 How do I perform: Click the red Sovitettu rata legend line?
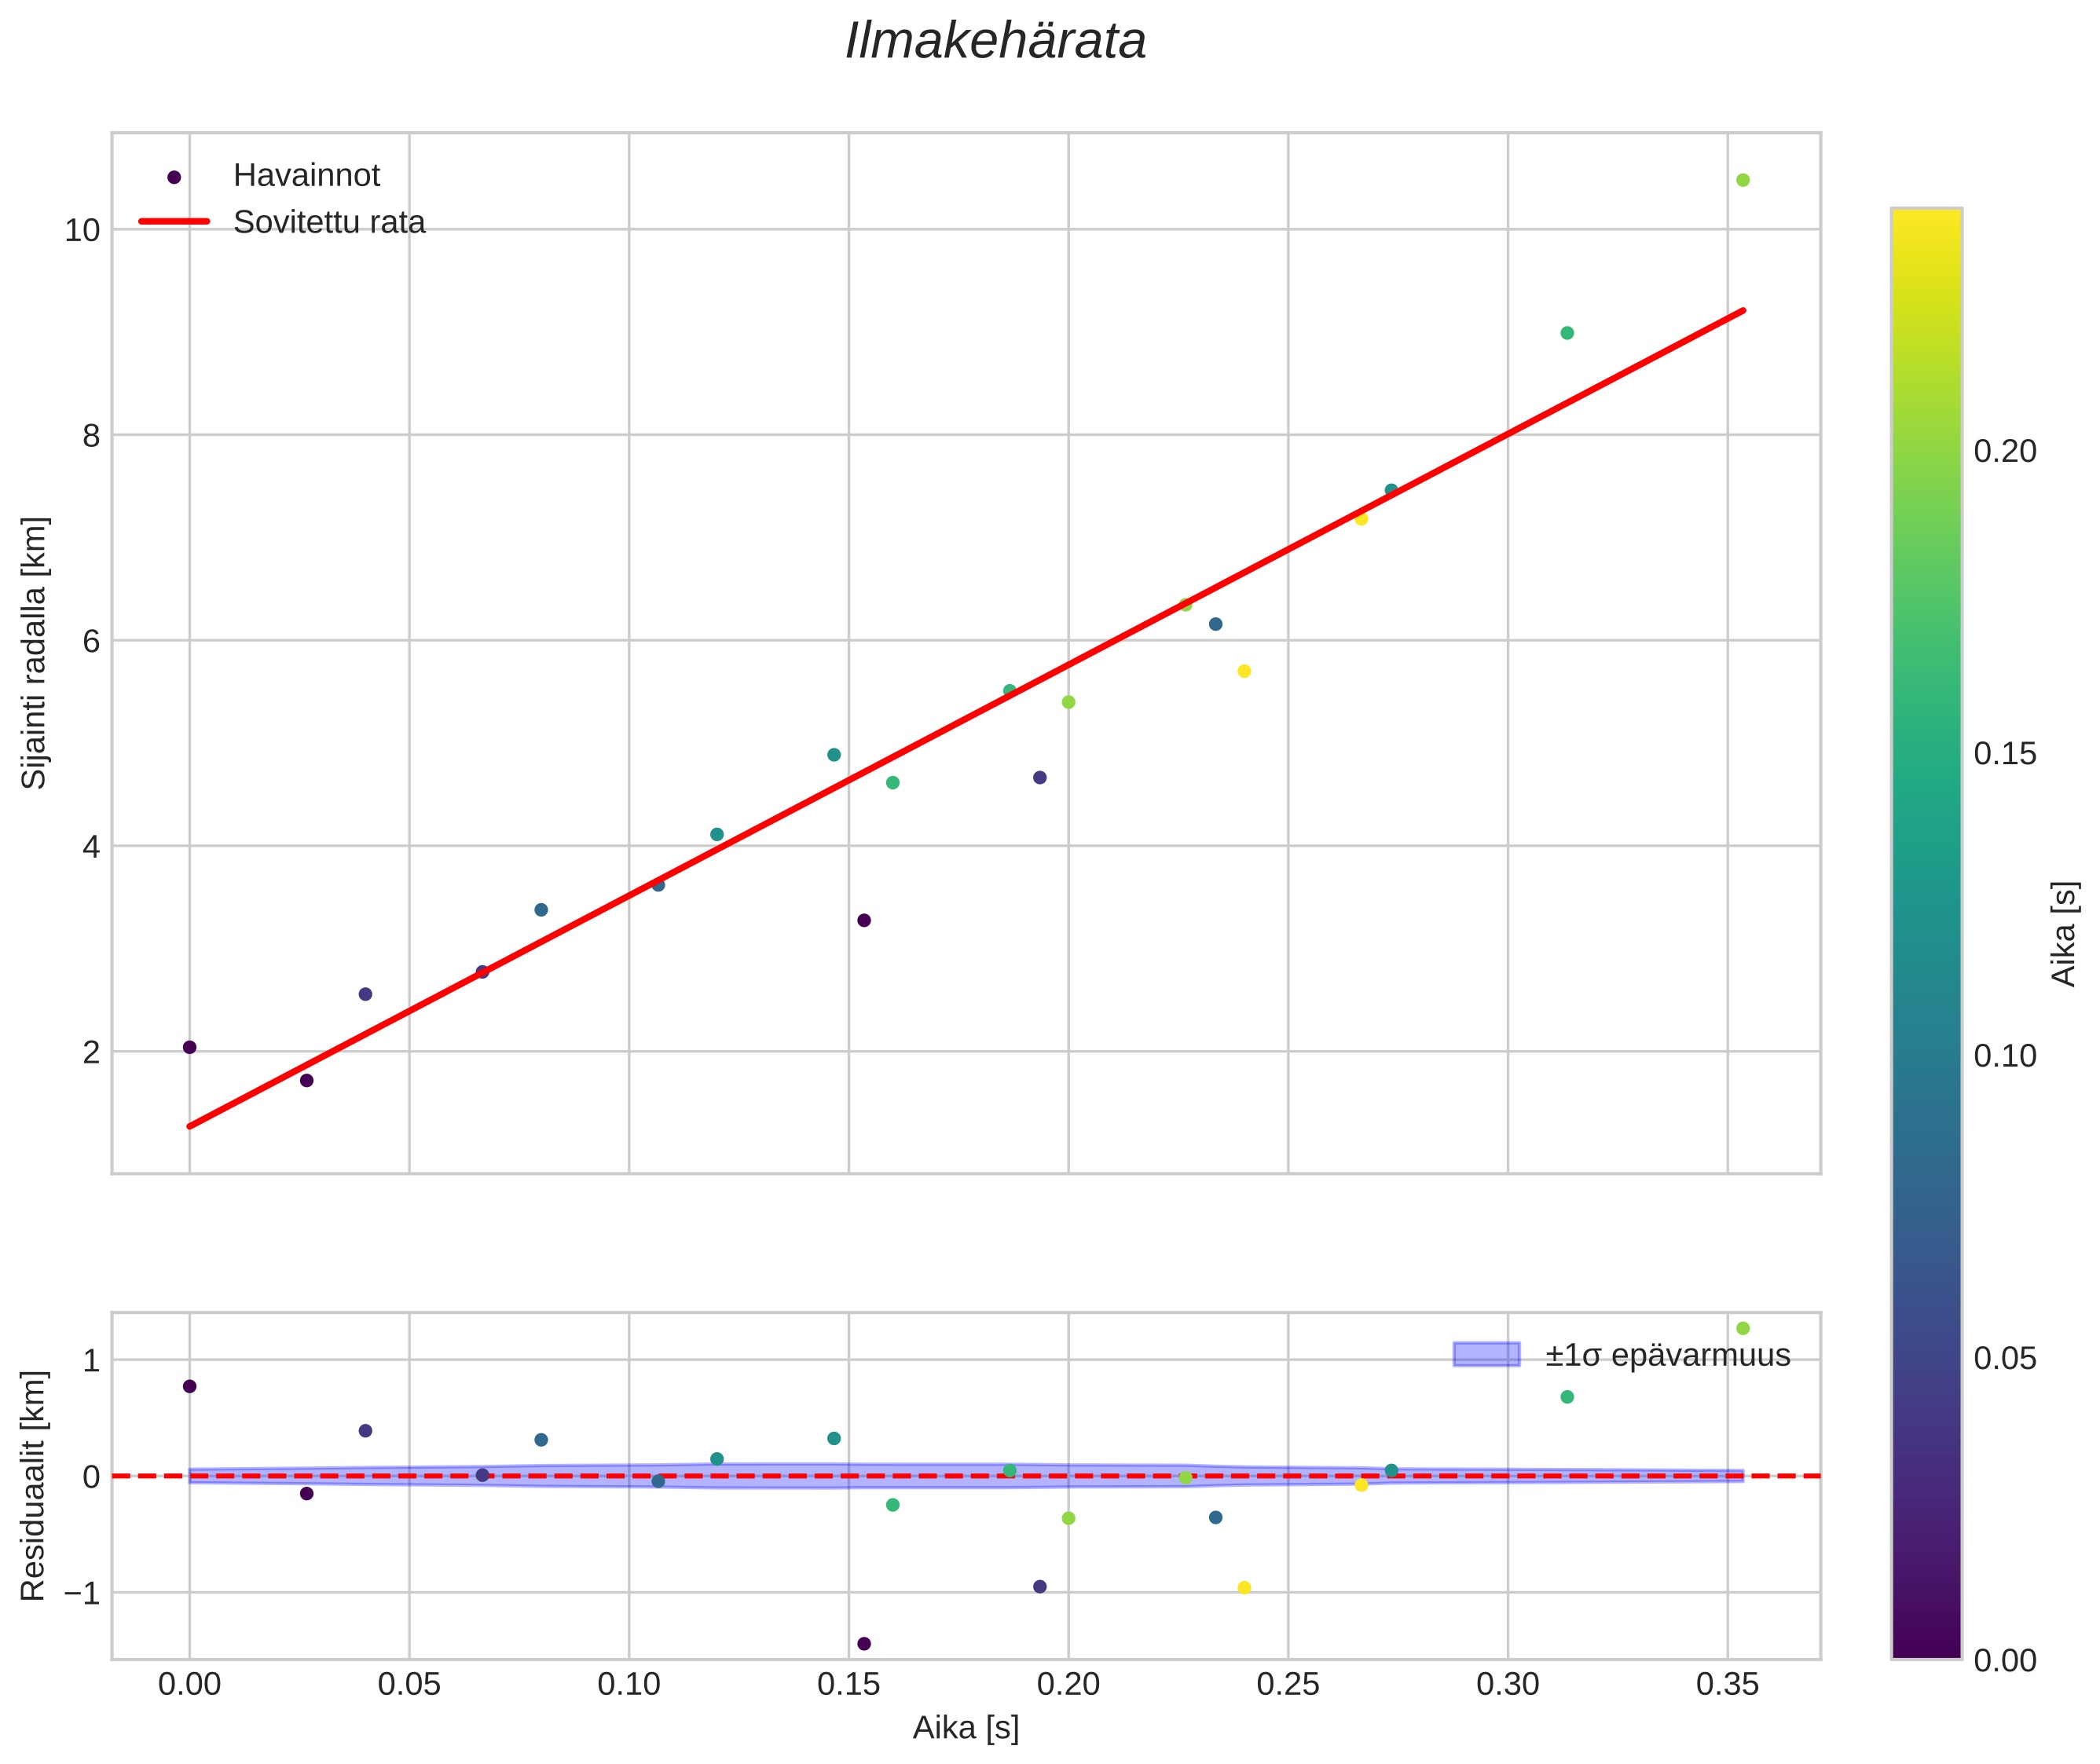pyautogui.click(x=174, y=221)
